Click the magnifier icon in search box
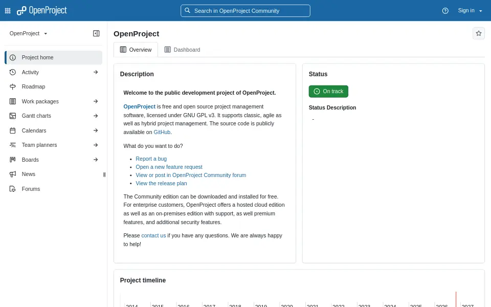The height and width of the screenshot is (307, 491). [187, 11]
